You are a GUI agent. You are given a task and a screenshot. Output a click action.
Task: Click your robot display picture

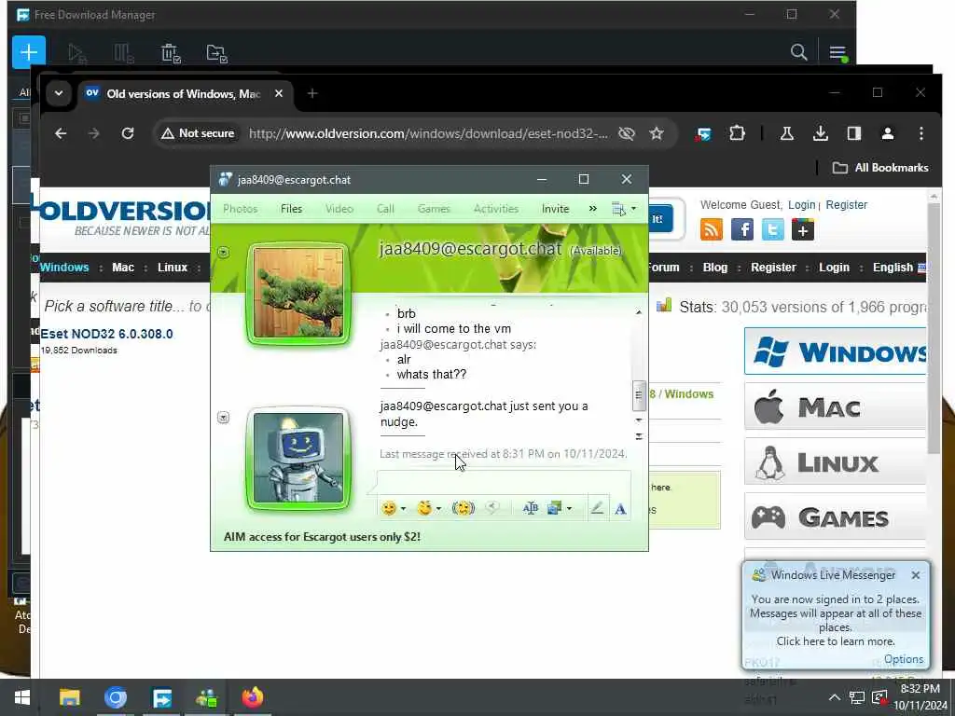click(298, 458)
